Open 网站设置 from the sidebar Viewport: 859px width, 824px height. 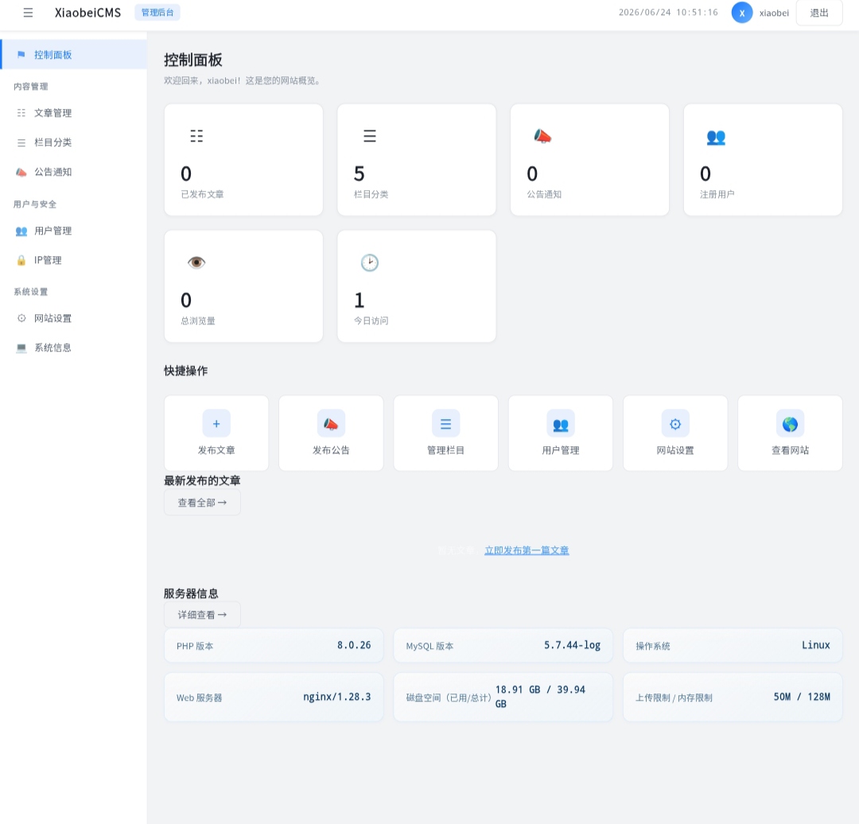point(74,318)
